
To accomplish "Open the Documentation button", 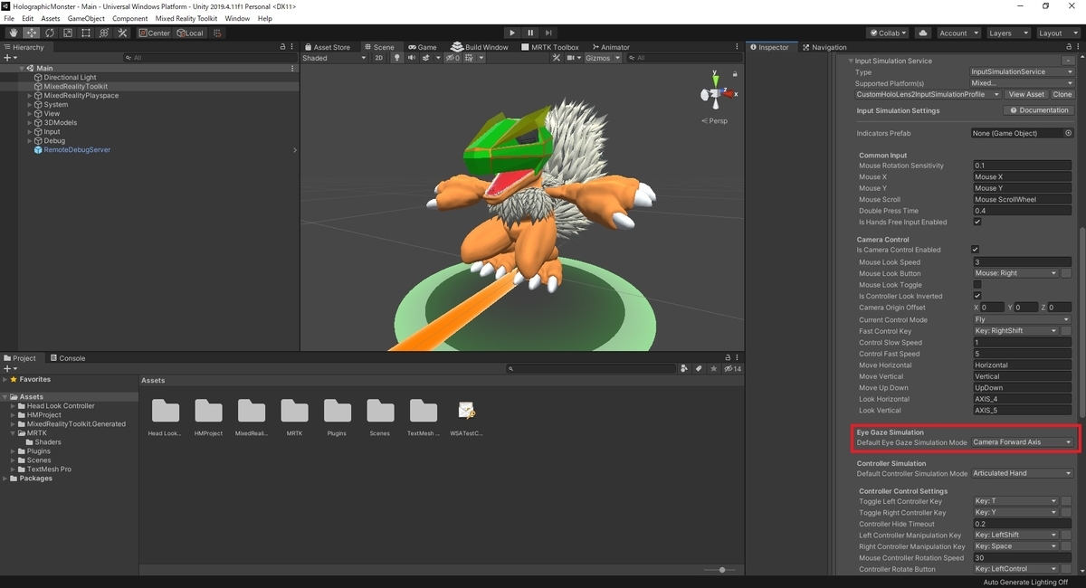I will 1039,110.
